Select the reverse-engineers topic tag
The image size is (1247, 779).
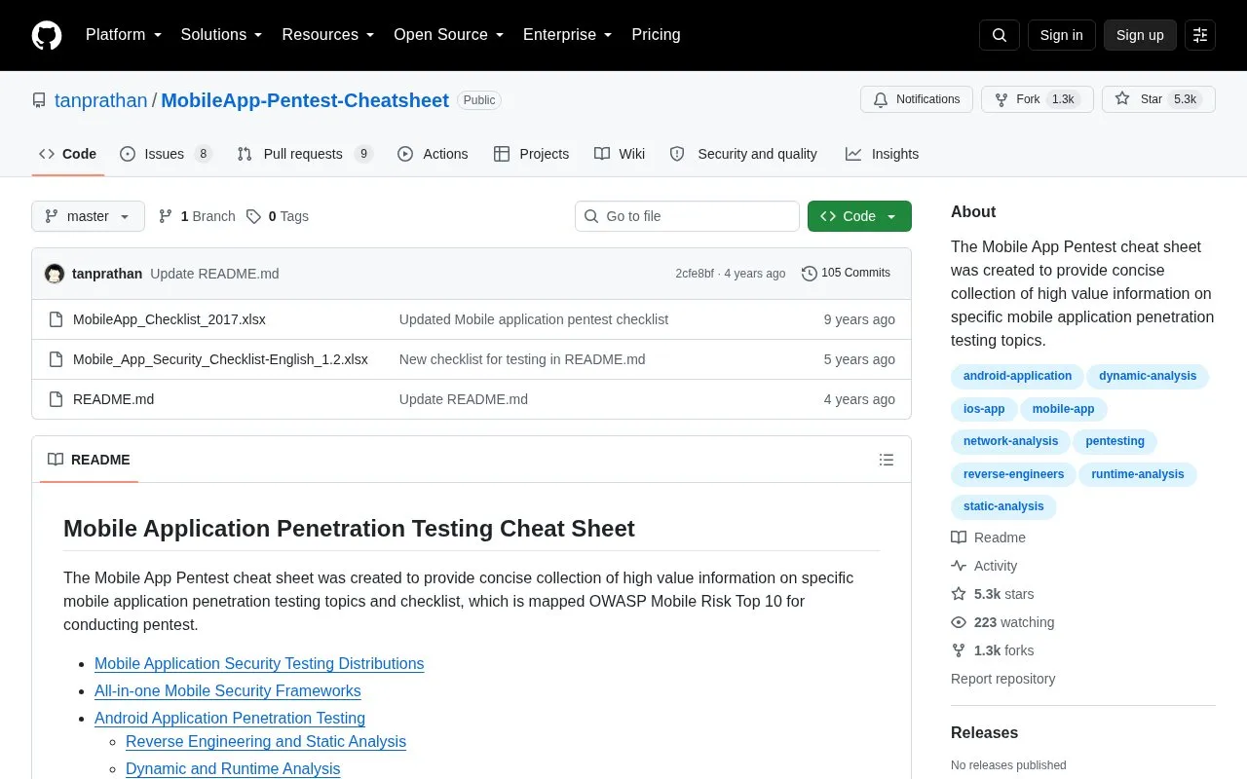[x=1013, y=475]
